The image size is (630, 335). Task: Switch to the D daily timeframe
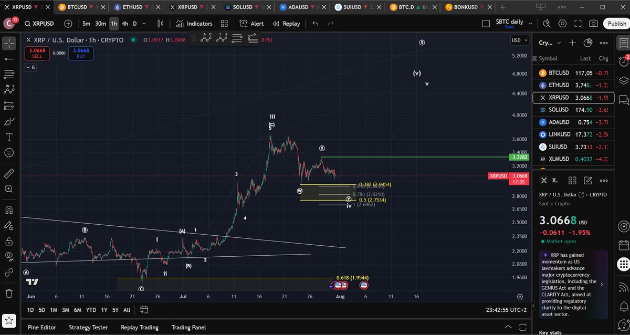[x=134, y=24]
